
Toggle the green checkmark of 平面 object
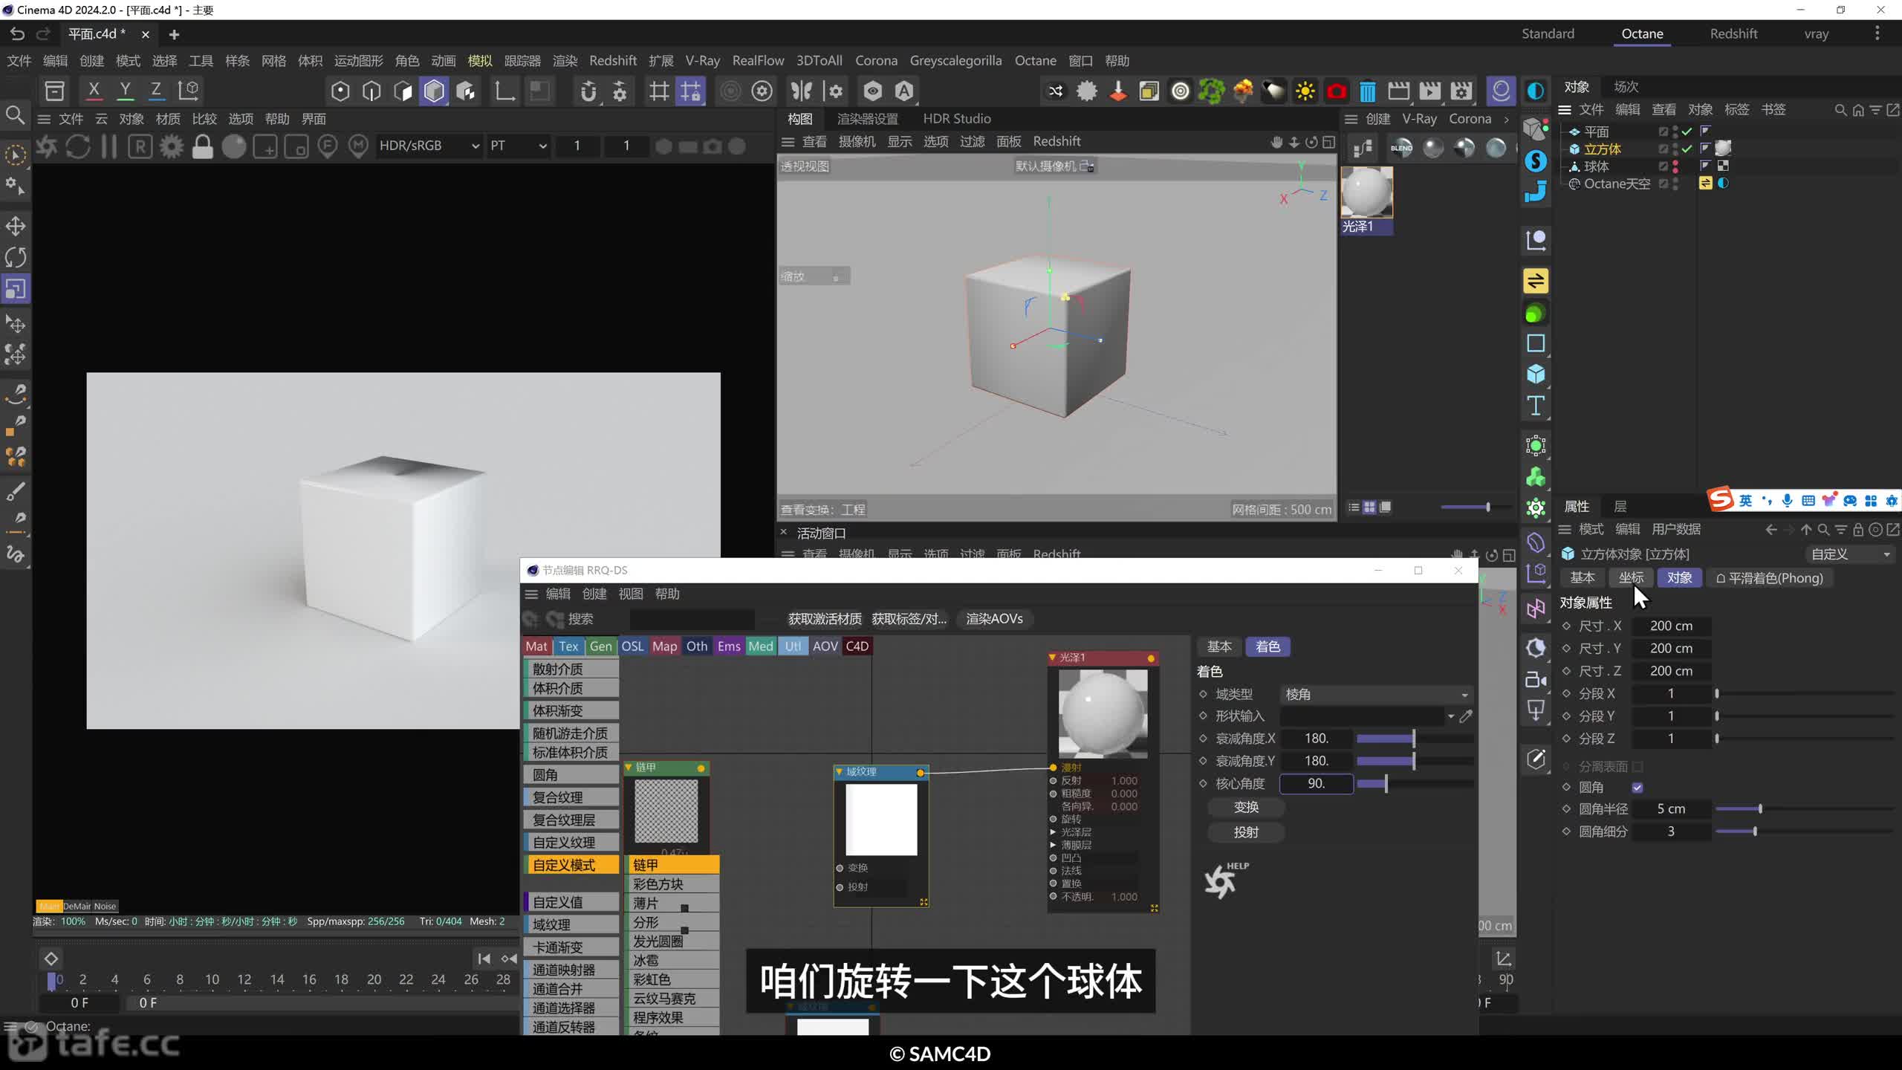(x=1687, y=132)
